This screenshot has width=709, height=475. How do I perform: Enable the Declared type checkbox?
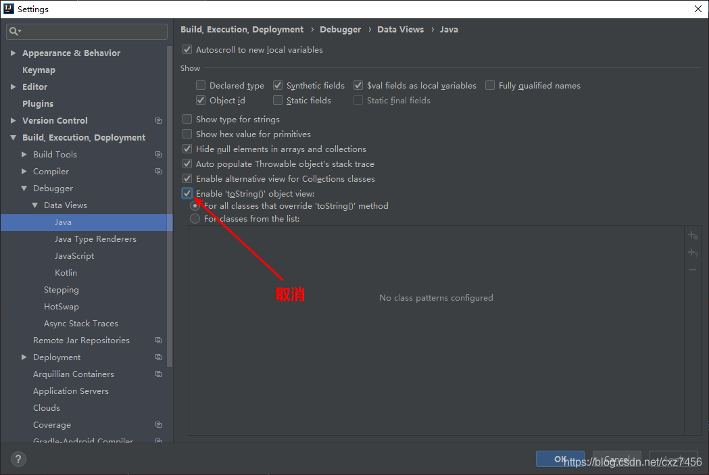coord(201,85)
